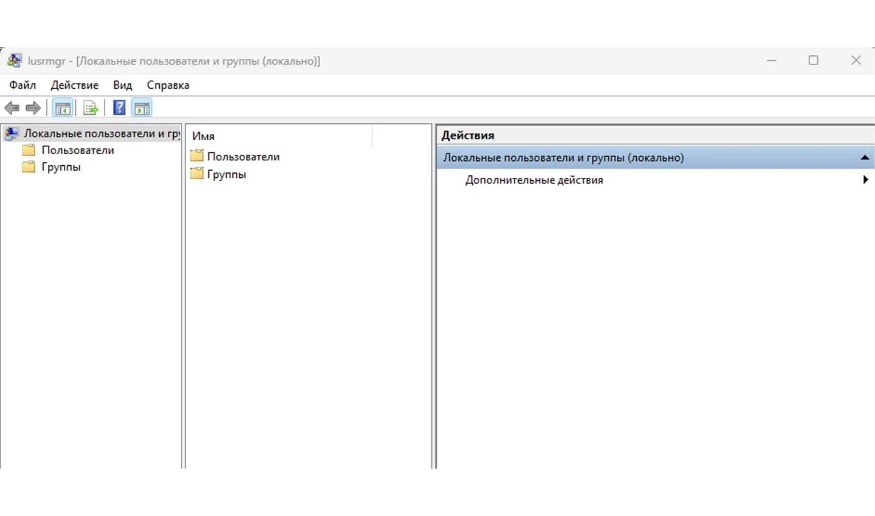Image resolution: width=875 pixels, height=516 pixels.
Task: Select Группы in the left tree
Action: point(61,167)
